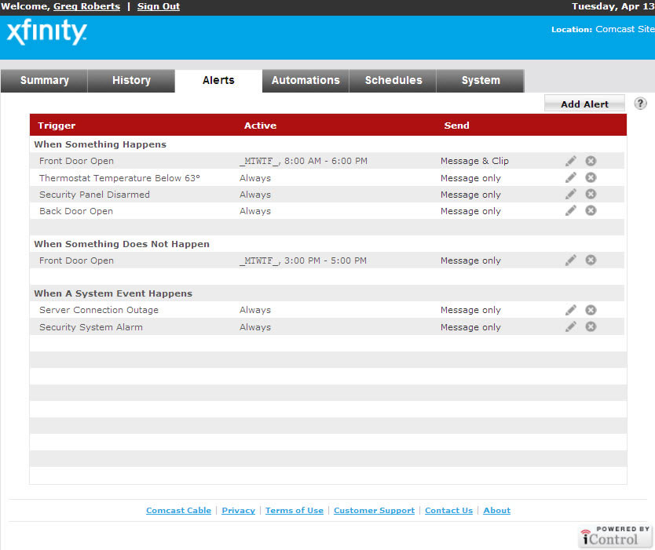Select the Schedules tab

pos(393,80)
